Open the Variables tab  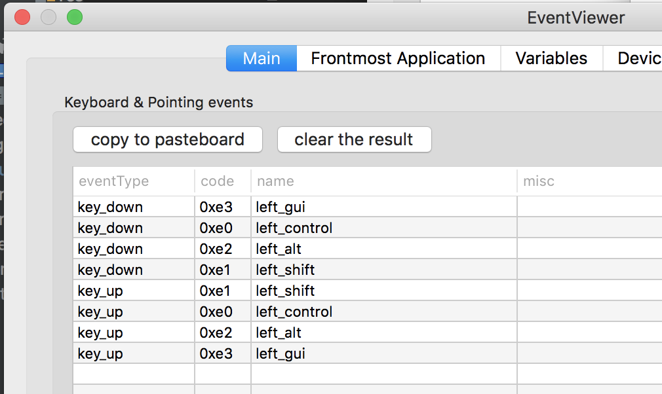551,58
